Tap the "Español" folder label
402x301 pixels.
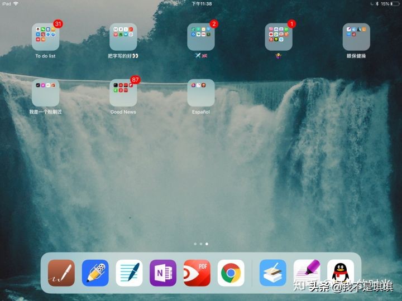201,112
